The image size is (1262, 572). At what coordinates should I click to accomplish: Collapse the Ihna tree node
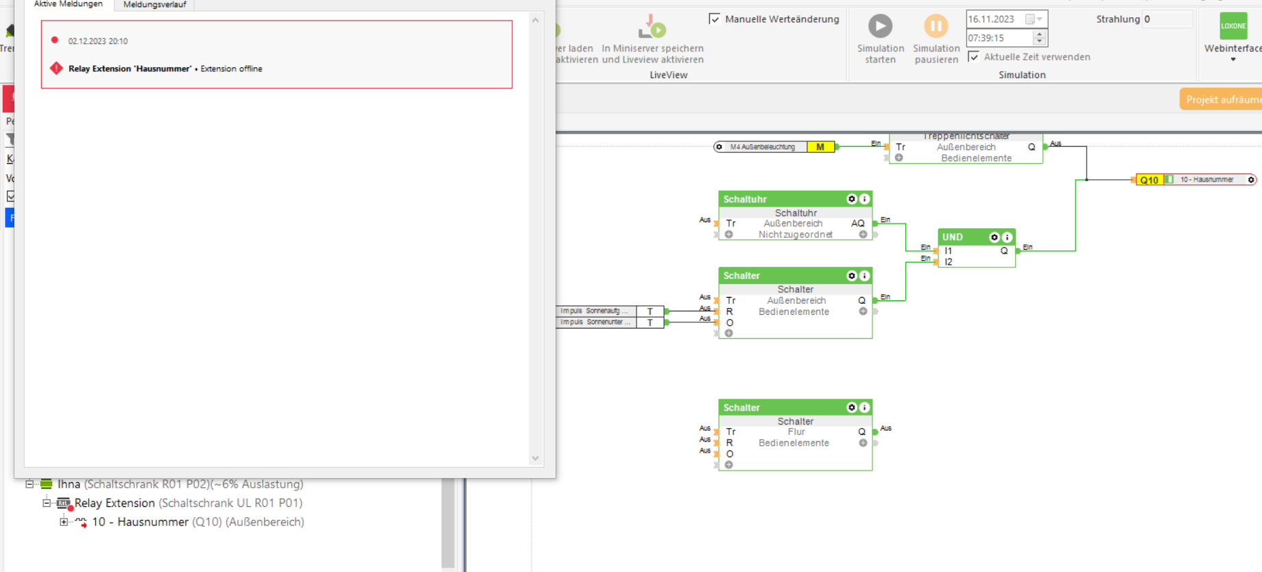click(x=29, y=484)
